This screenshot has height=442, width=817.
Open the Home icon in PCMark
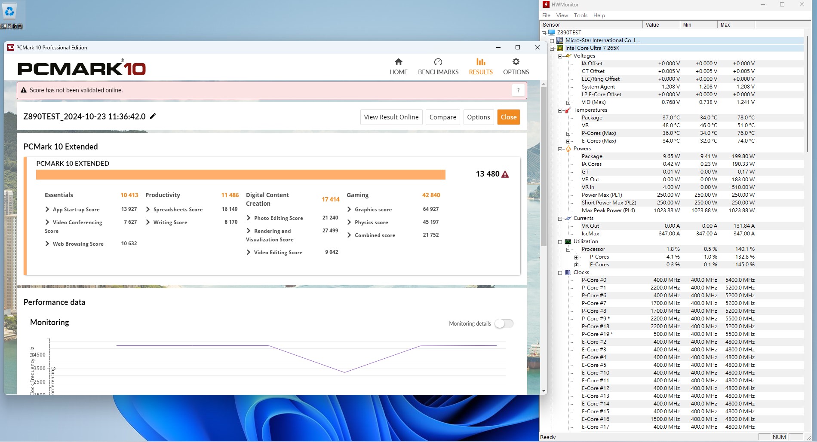point(398,62)
